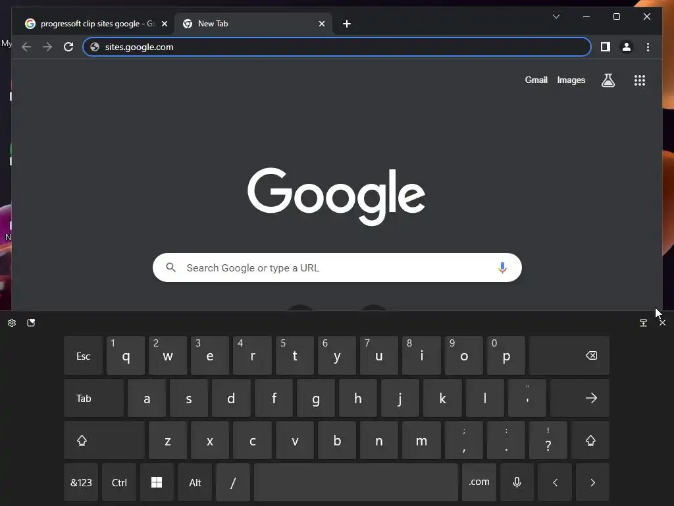Click the magnifier icon in the search box
This screenshot has height=506, width=674.
coord(170,267)
